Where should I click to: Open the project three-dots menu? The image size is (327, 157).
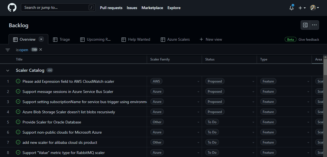click(314, 25)
